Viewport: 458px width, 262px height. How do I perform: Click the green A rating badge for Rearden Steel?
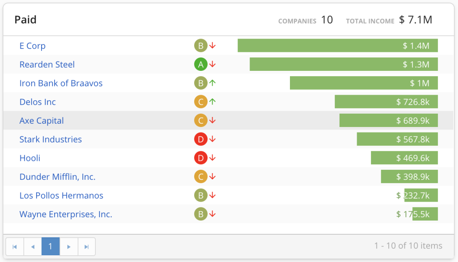(201, 65)
